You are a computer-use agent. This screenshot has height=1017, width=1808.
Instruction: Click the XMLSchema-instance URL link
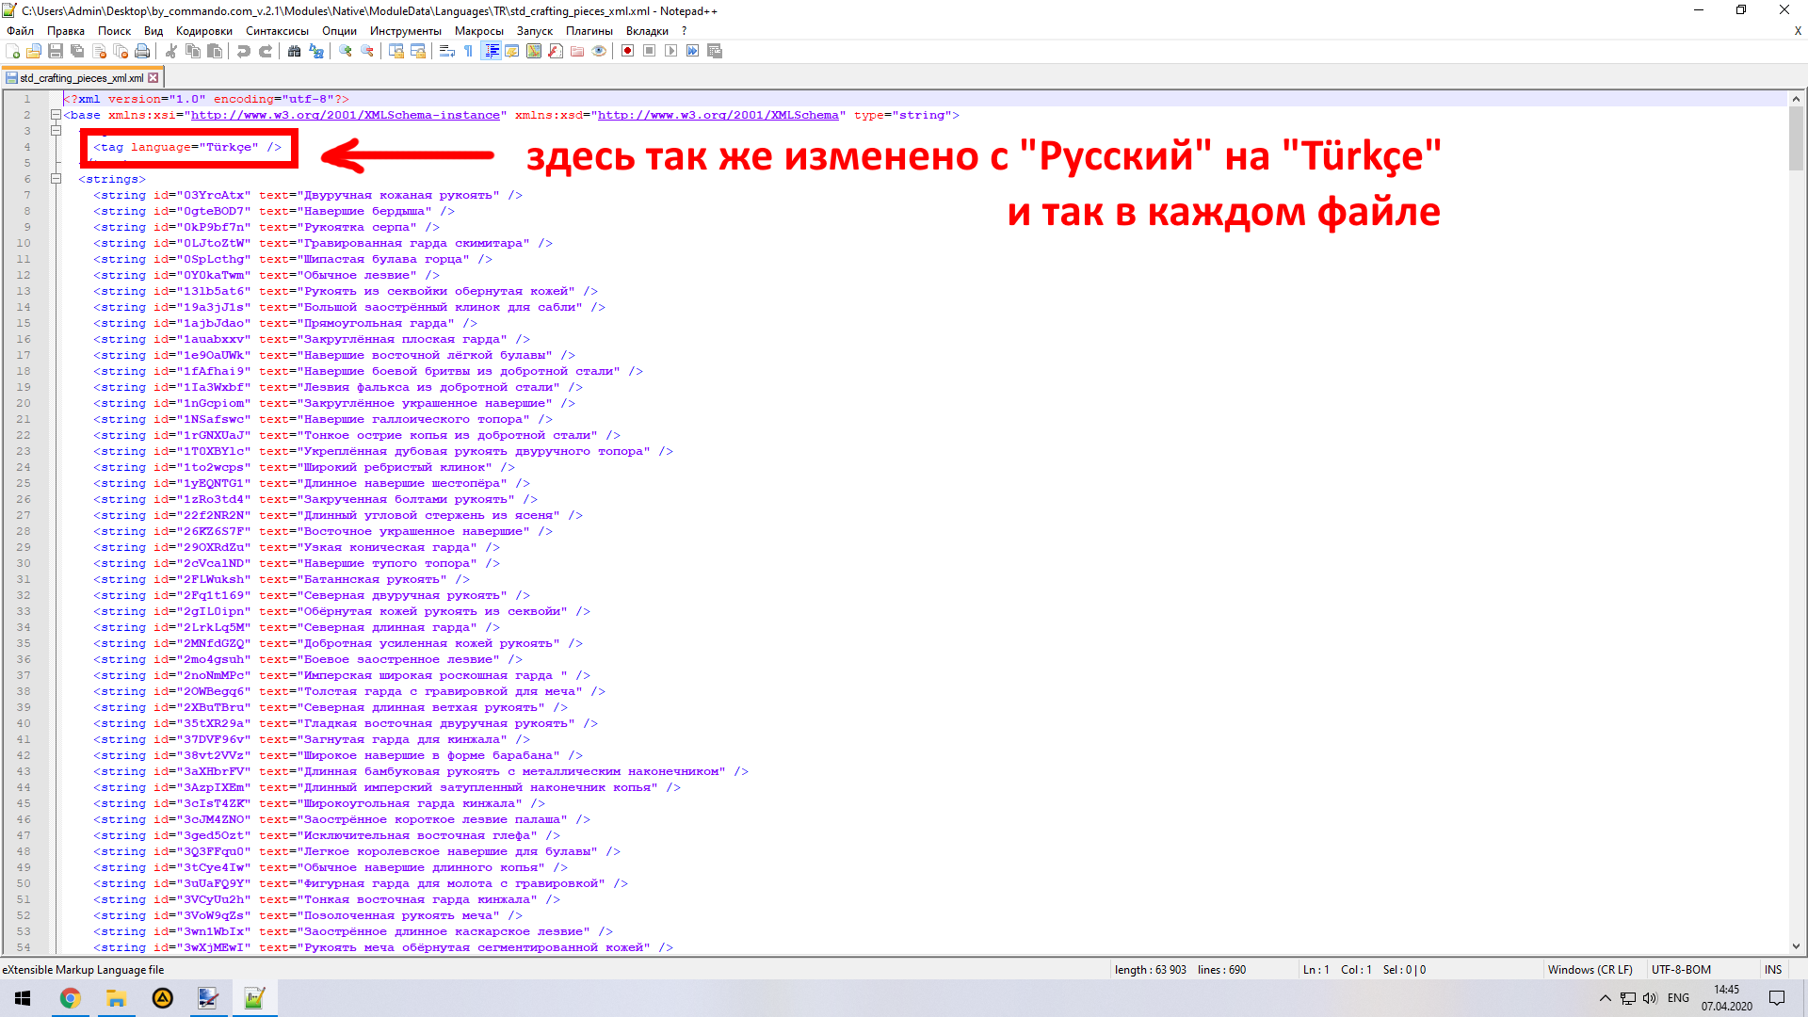tap(345, 115)
